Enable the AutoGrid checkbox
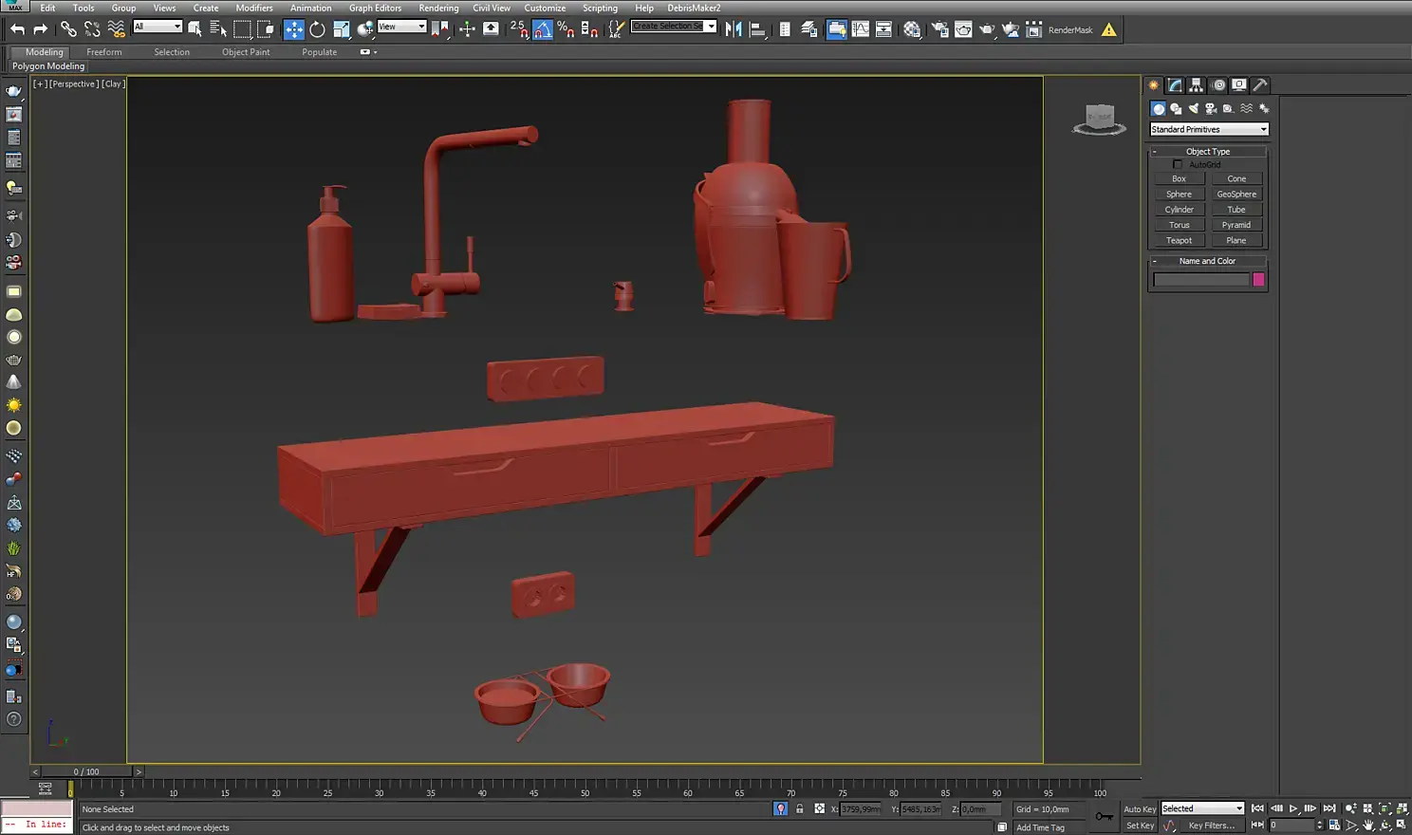1412x835 pixels. [1178, 164]
